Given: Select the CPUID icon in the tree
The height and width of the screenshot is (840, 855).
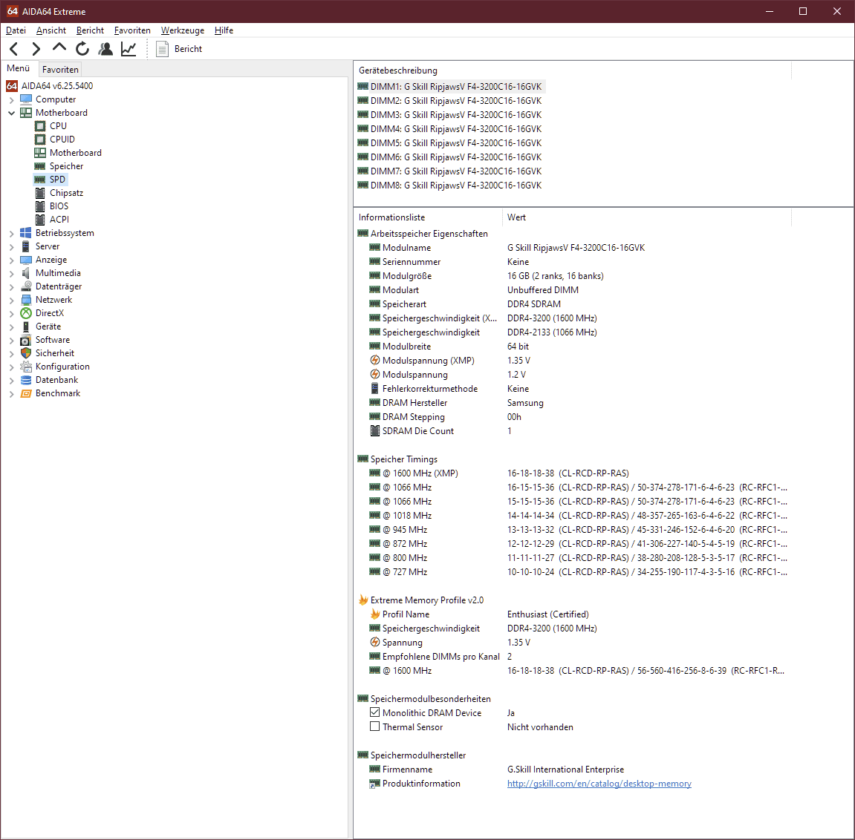Looking at the screenshot, I should tap(40, 140).
